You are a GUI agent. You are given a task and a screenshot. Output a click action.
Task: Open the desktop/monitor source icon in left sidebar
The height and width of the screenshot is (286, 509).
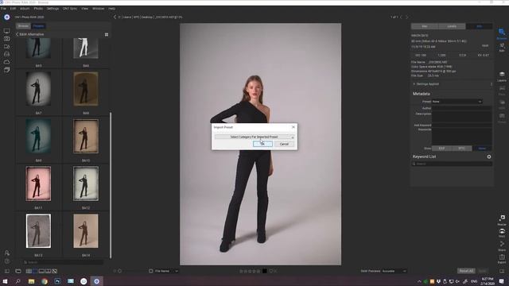pos(7,31)
